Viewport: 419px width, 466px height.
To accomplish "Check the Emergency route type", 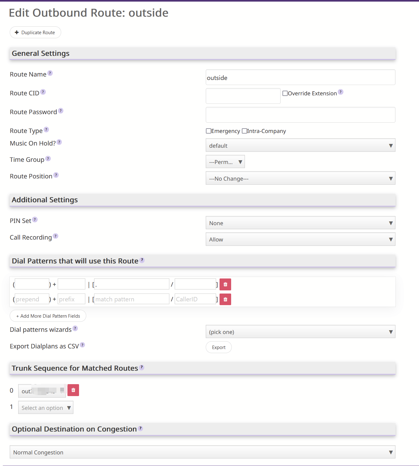I will (208, 131).
